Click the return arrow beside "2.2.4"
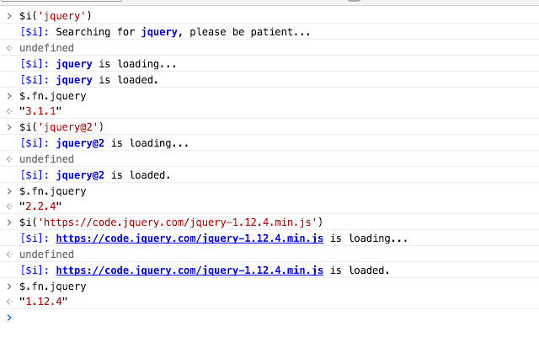Screen dimensions: 539x337 tap(9, 206)
